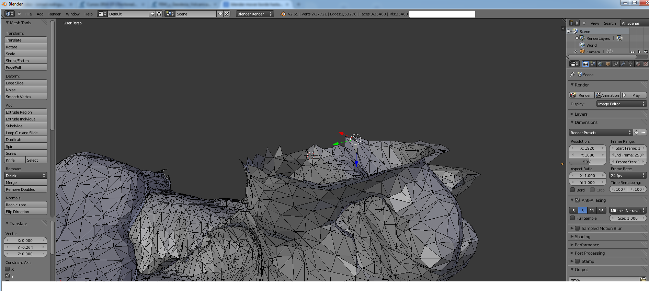This screenshot has height=291, width=649.
Task: Click the 50% resolution percentage slider
Action: tap(587, 162)
